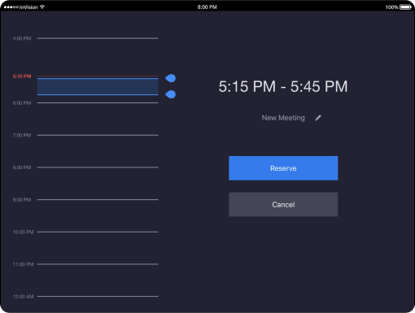Image resolution: width=415 pixels, height=313 pixels.
Task: Click the 12:00 AM timeline row
Action: click(85, 296)
